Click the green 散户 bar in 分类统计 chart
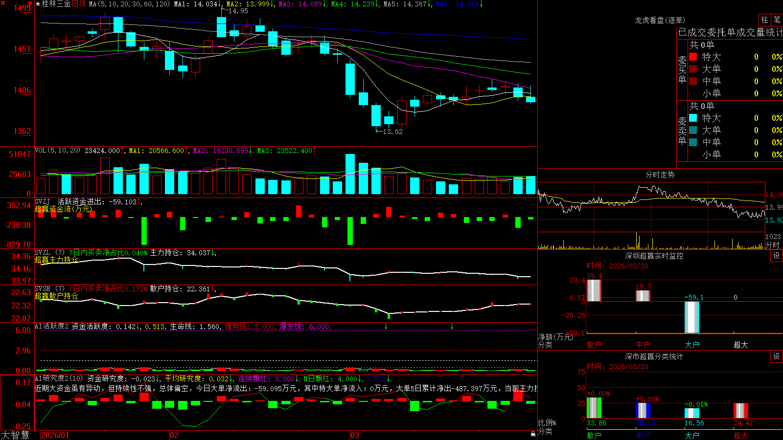 pyautogui.click(x=594, y=408)
